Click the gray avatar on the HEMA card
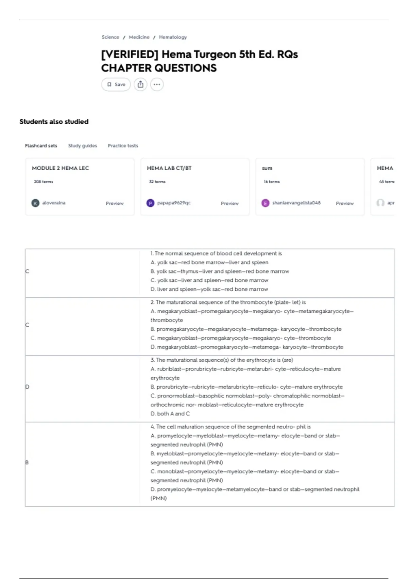 380,203
